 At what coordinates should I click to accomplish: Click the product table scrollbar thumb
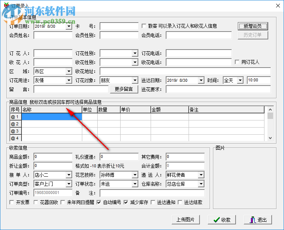tap(270, 116)
